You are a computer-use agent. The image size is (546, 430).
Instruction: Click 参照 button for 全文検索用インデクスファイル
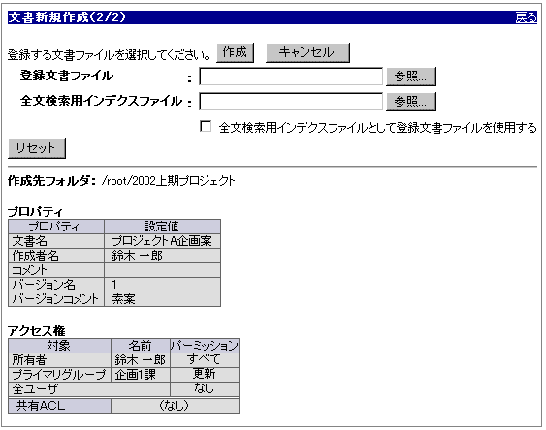click(x=411, y=102)
